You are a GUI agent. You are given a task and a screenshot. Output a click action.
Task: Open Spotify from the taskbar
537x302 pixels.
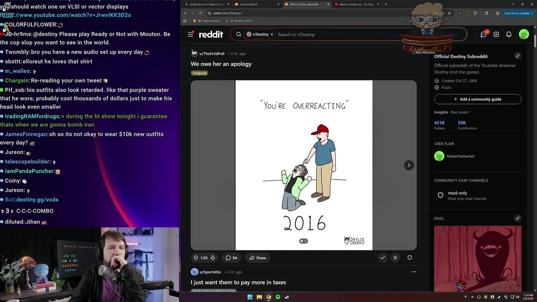pos(278,297)
